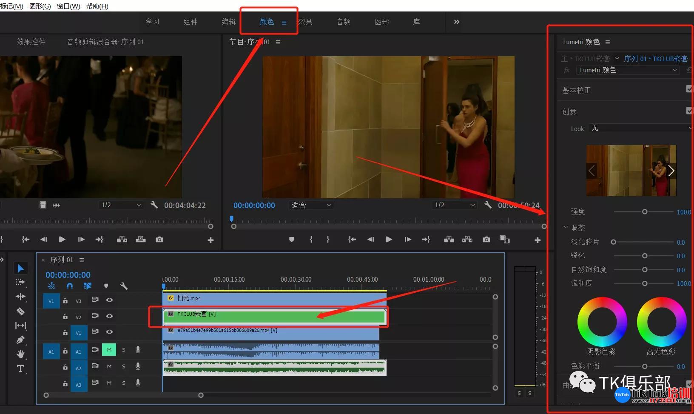Show next Look preset with right arrow
694x414 pixels.
pos(671,171)
